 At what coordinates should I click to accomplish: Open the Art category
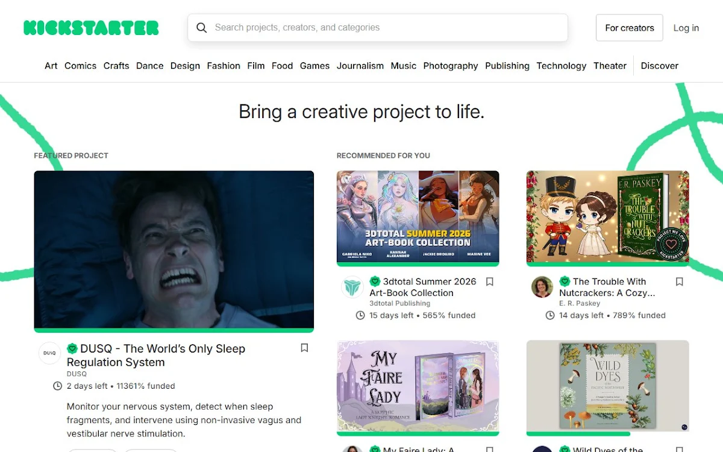(51, 66)
